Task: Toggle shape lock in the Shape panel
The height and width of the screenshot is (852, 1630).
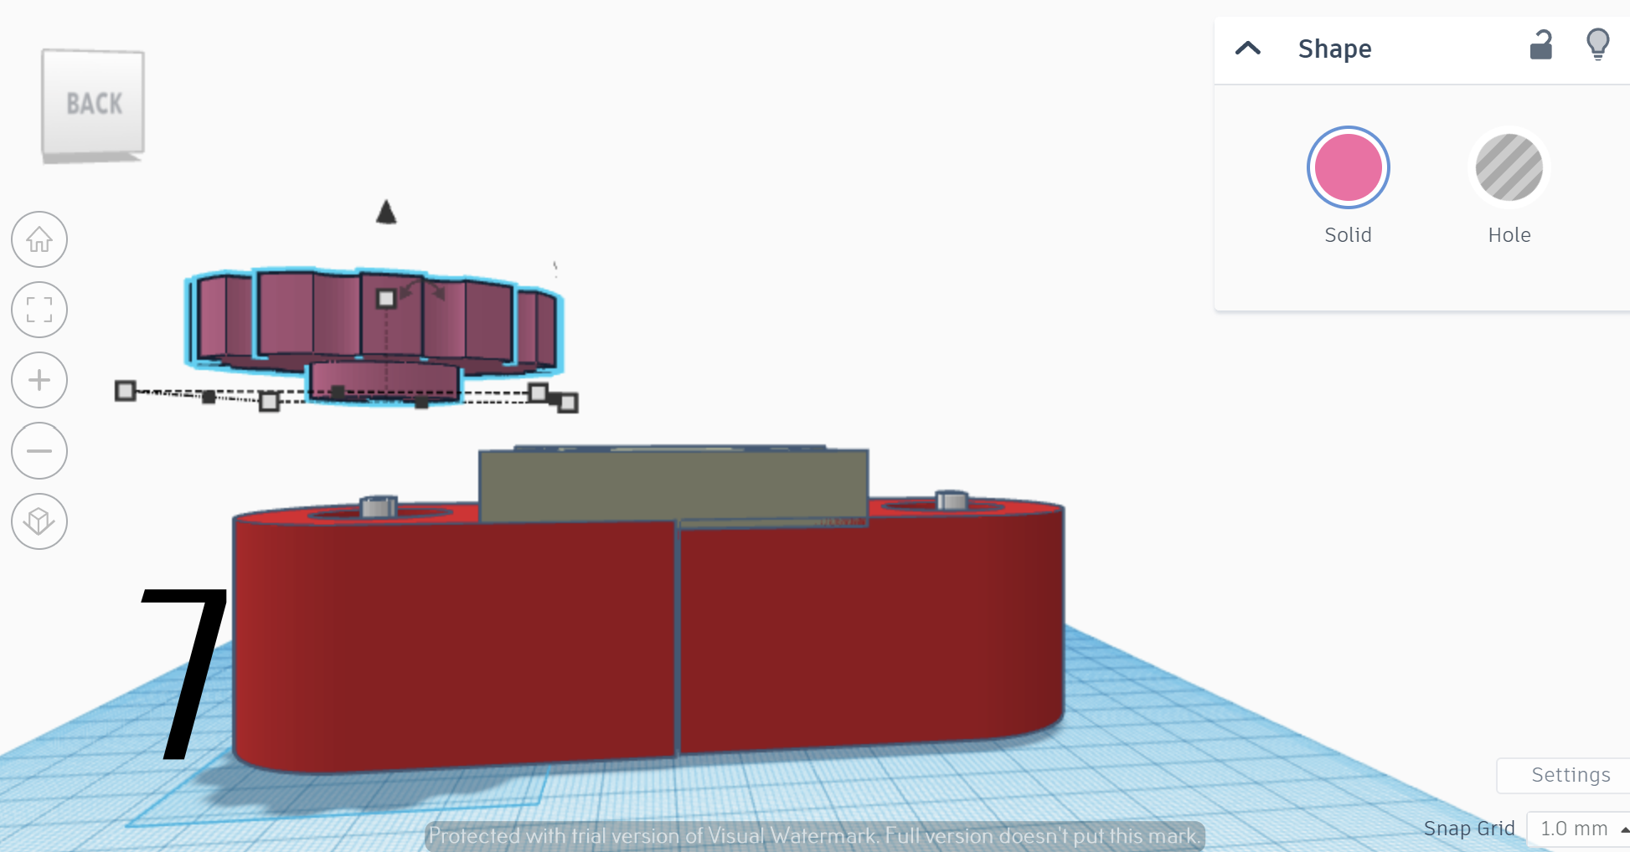Action: [1541, 48]
